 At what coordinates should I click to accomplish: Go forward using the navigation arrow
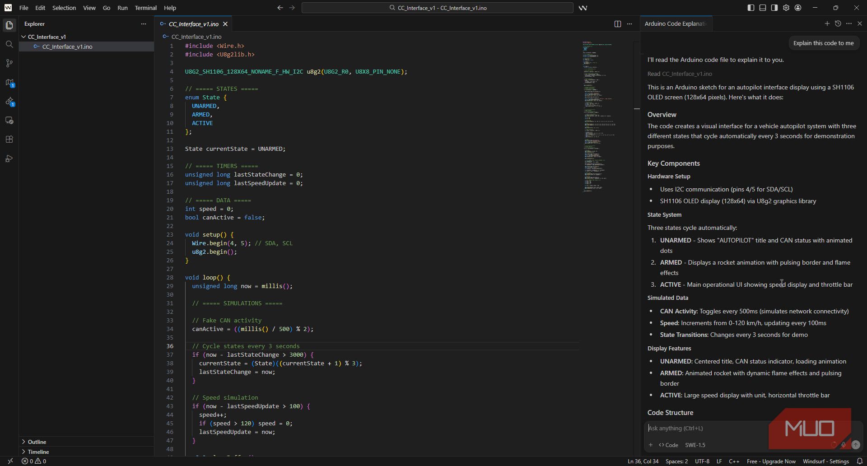point(292,8)
